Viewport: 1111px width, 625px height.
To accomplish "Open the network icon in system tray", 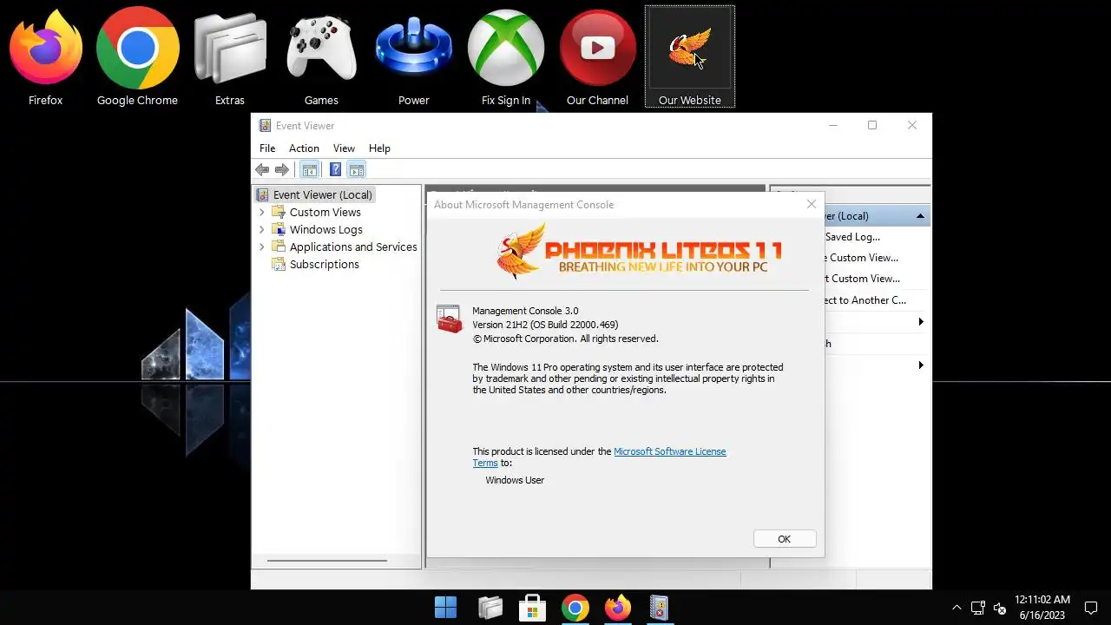I will pos(978,608).
